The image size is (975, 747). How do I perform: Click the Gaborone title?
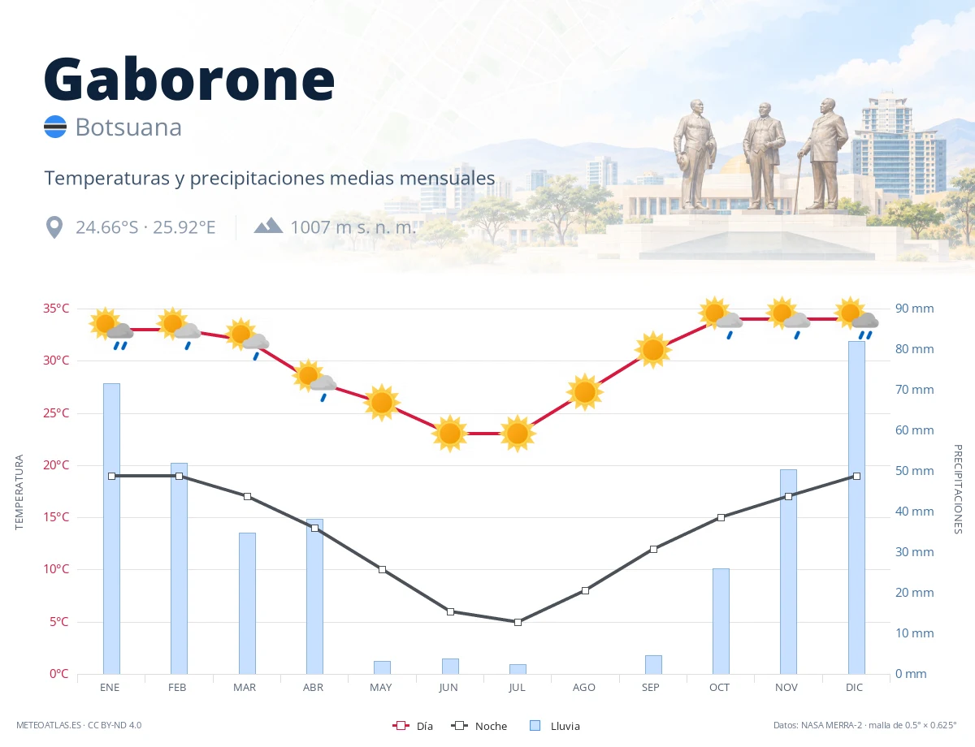pyautogui.click(x=189, y=79)
